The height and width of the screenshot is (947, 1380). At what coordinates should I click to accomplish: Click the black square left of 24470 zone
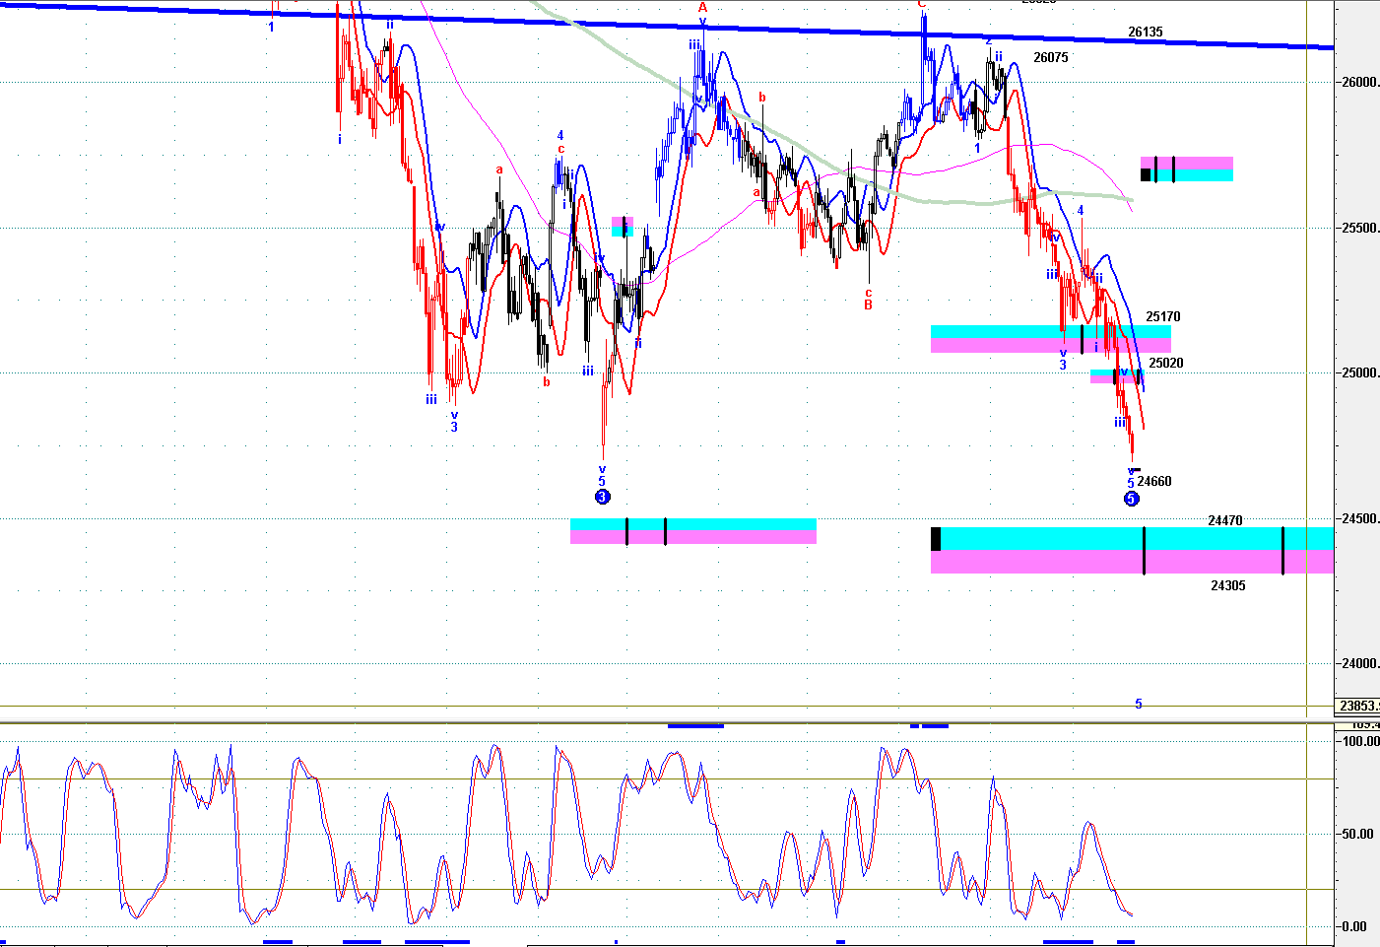click(x=936, y=539)
